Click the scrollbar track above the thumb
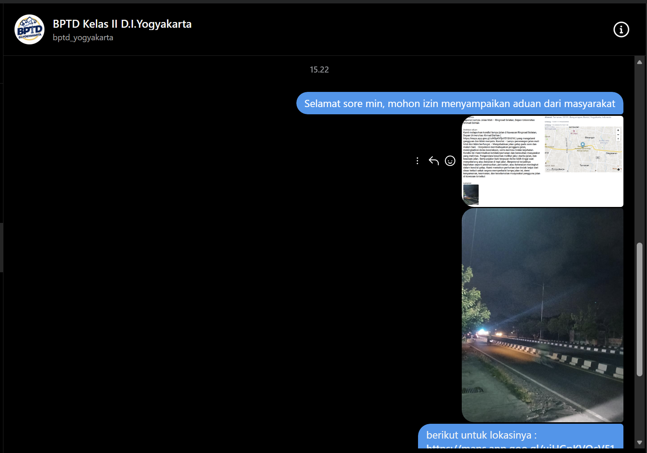The height and width of the screenshot is (453, 647). 639,152
